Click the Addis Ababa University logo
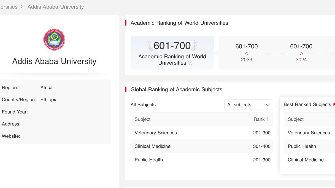This screenshot has width=335, height=188. (54, 40)
